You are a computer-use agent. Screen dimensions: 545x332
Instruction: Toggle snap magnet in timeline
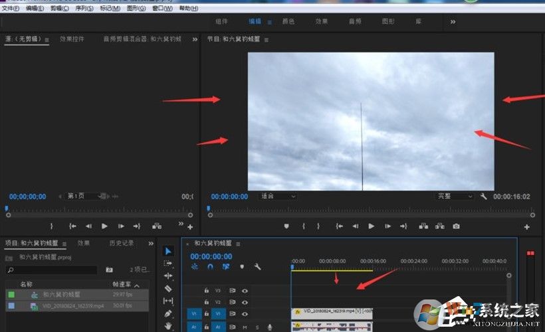pos(211,267)
